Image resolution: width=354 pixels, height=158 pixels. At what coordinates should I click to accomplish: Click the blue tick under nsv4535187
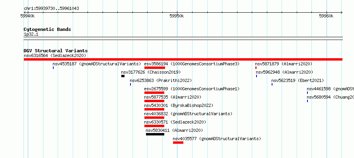pyautogui.click(x=53, y=68)
